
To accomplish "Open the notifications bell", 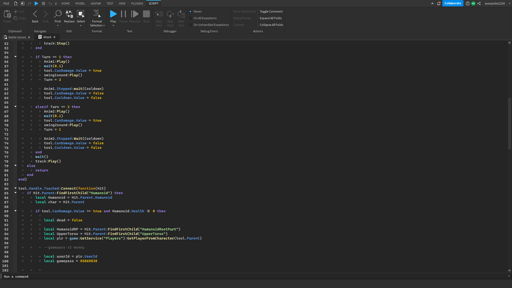I will (x=439, y=3).
